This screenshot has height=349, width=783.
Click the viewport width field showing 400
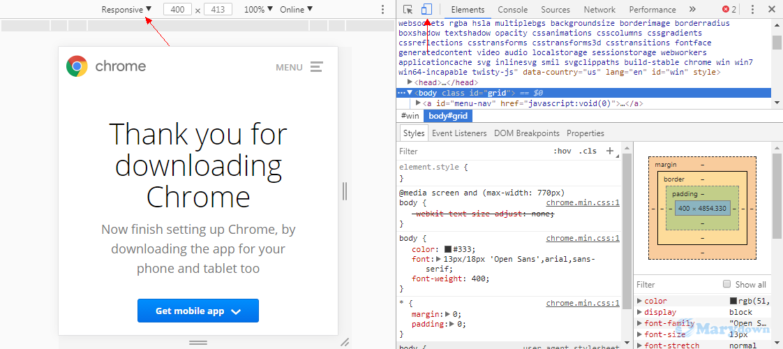[177, 10]
